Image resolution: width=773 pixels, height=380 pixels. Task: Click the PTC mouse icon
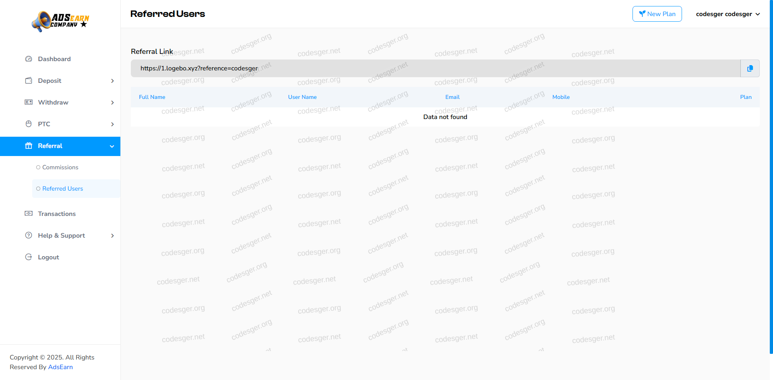[29, 124]
